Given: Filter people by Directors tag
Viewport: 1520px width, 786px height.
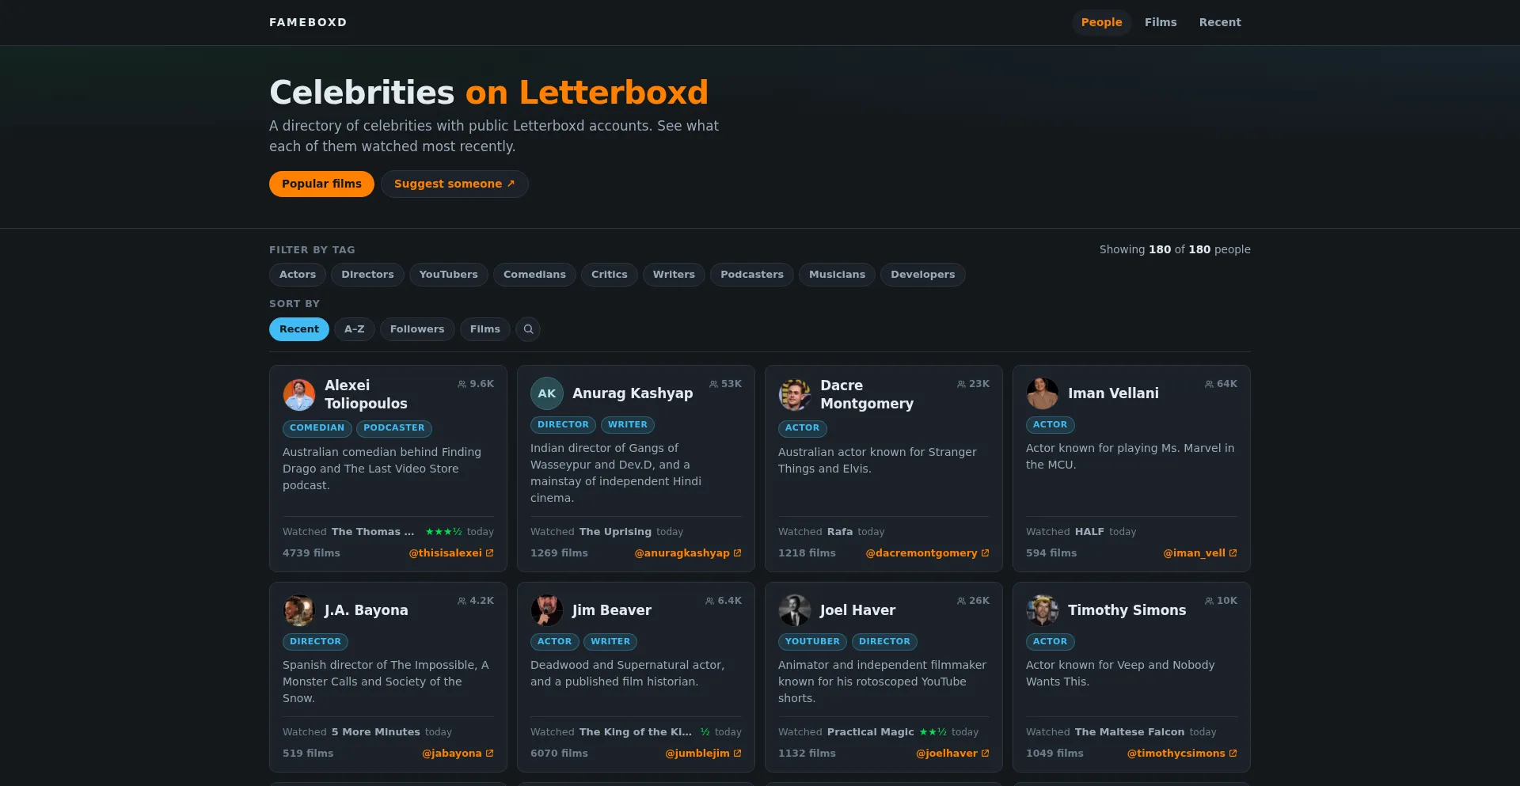Looking at the screenshot, I should click(x=367, y=275).
